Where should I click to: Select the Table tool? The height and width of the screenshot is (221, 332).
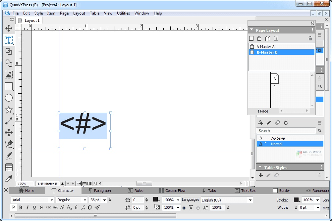tap(9, 167)
